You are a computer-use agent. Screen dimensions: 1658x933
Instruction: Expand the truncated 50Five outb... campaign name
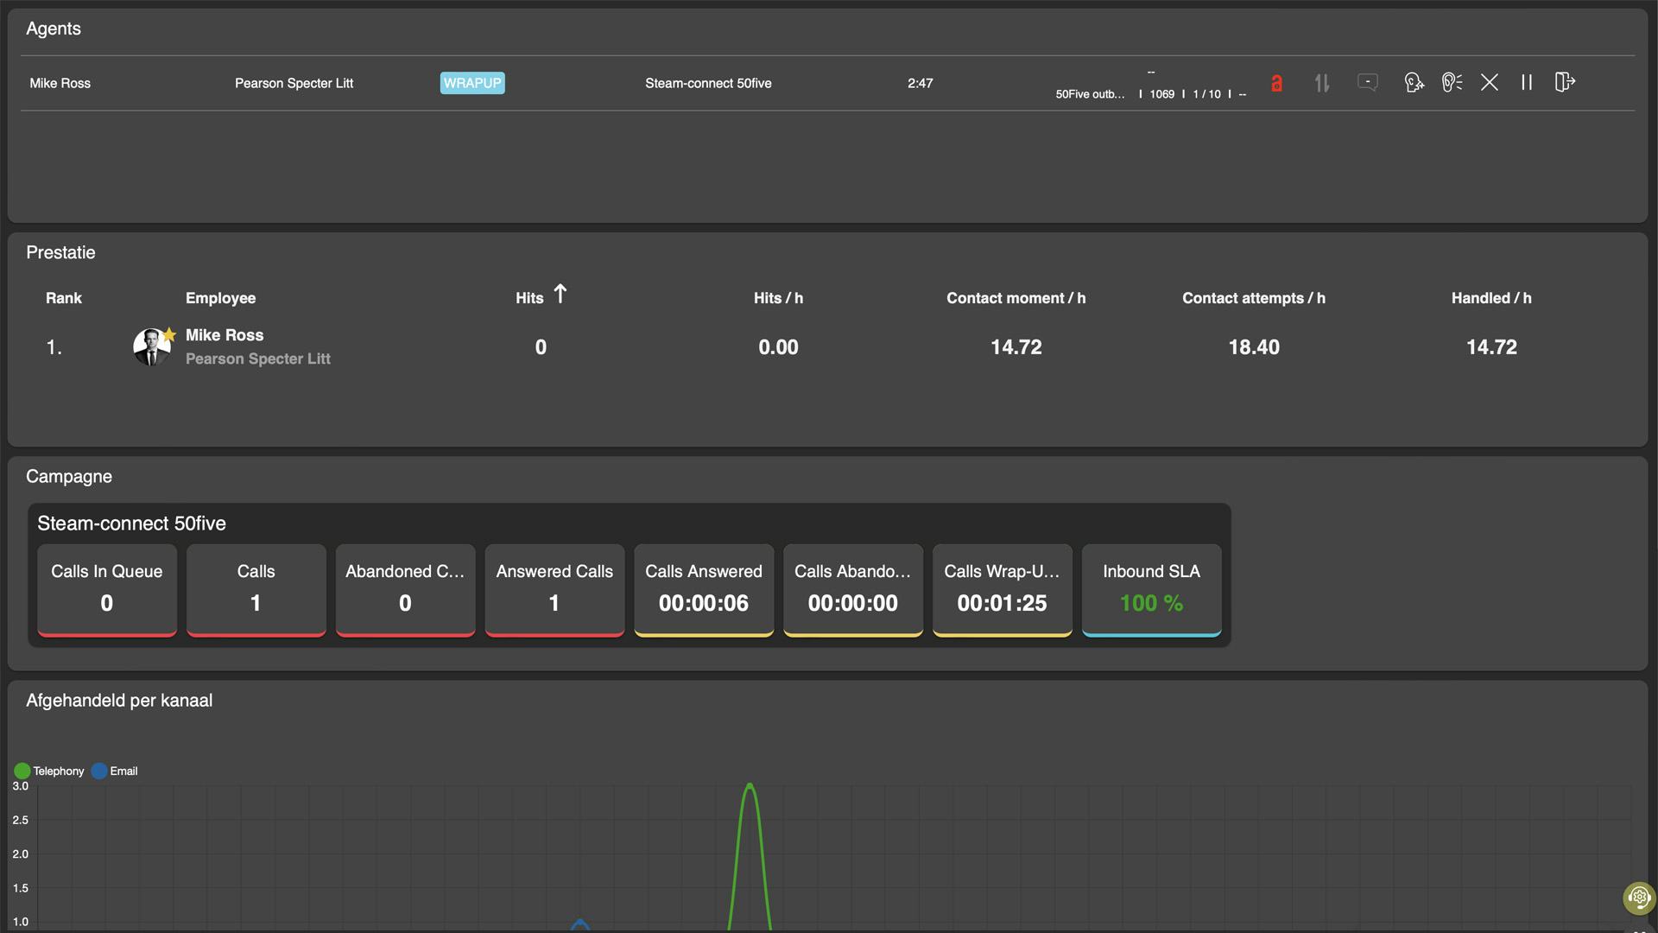pos(1090,93)
